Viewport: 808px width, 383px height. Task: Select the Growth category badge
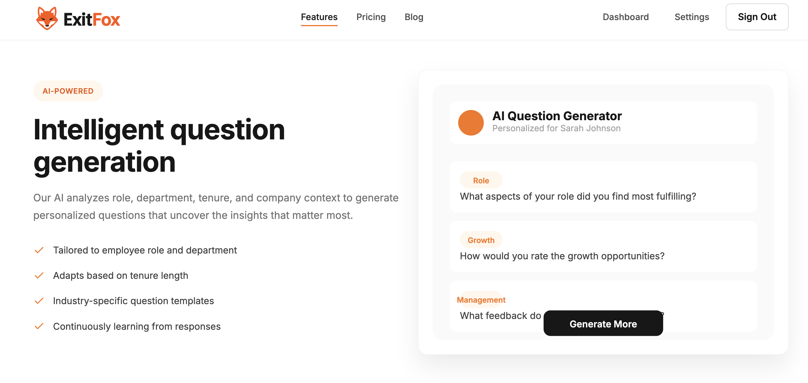(481, 240)
